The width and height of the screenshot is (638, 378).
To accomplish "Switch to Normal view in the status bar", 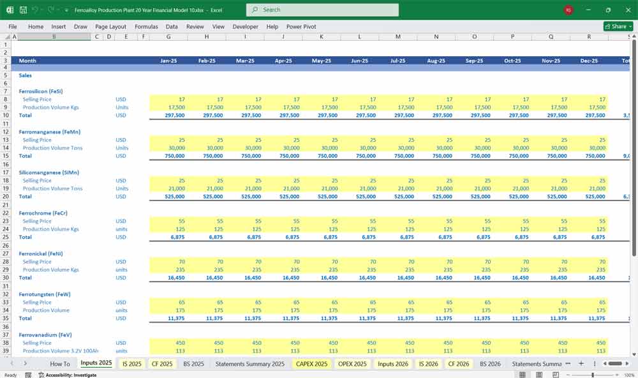I will pos(522,374).
